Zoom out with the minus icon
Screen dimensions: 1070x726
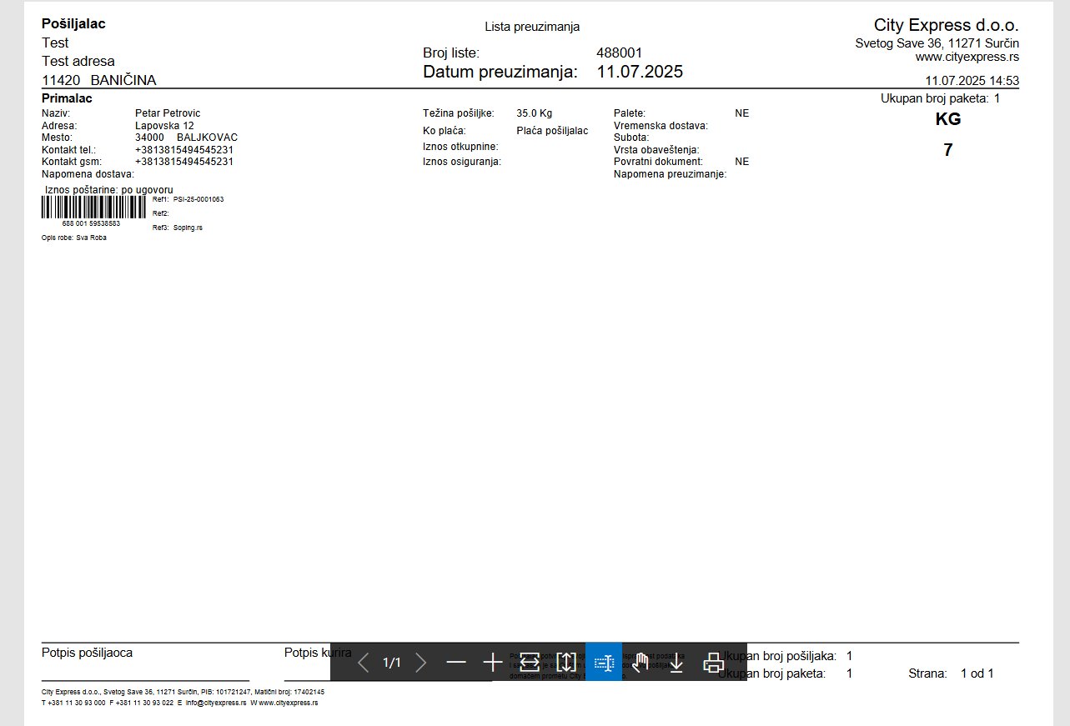click(456, 663)
